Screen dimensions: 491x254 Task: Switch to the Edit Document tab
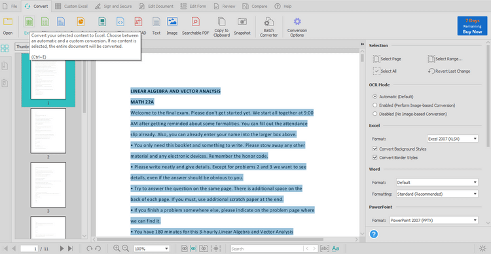[x=156, y=7]
